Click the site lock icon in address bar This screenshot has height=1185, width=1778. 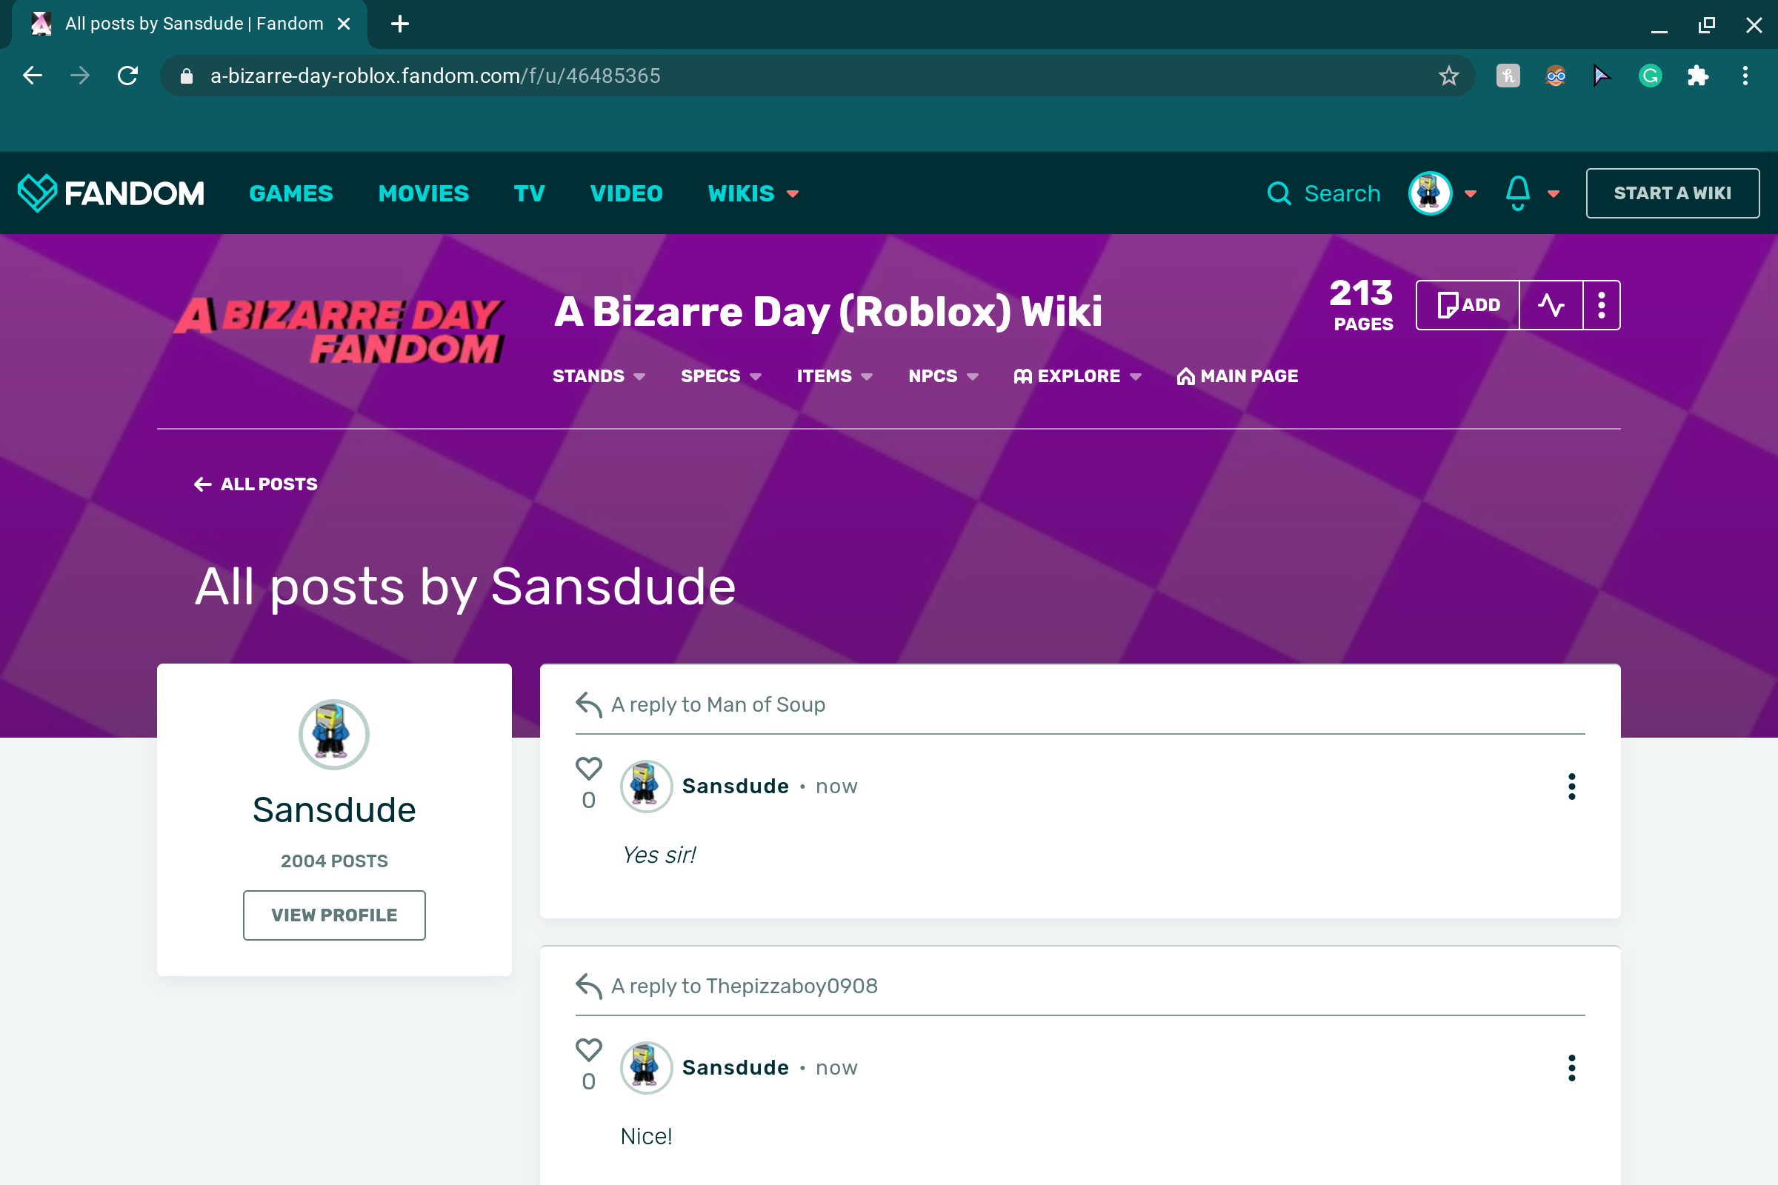point(187,76)
